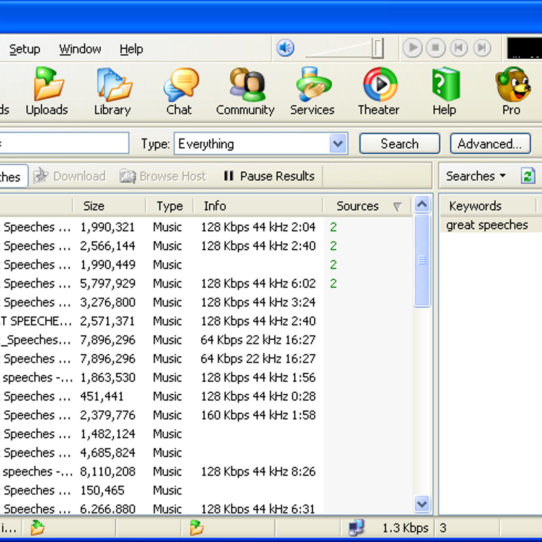Click the results vertical scrollbar thumb

point(422,260)
